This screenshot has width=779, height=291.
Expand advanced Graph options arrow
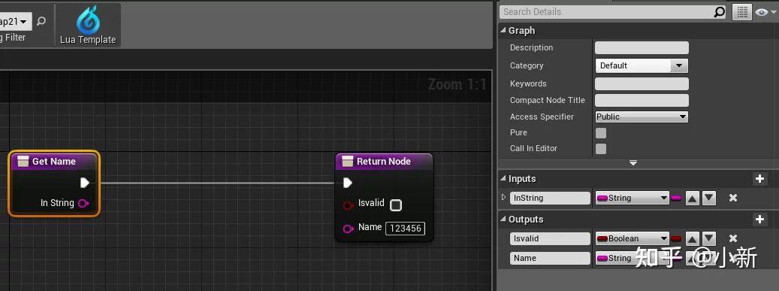[x=633, y=162]
